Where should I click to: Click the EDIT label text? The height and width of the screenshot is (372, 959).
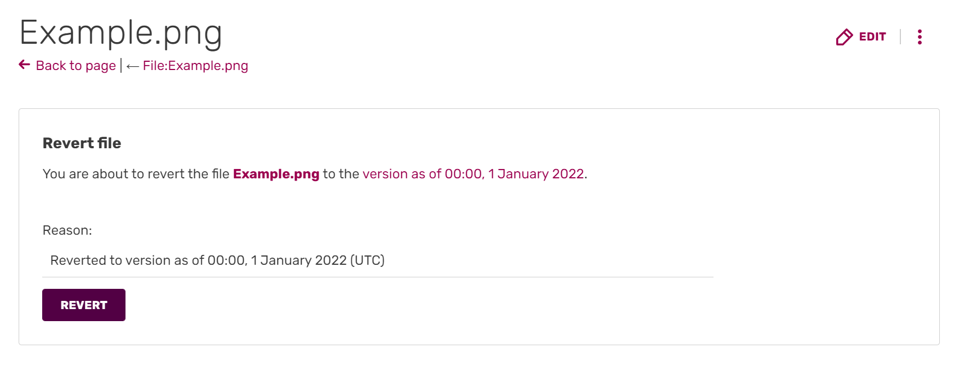click(x=872, y=37)
